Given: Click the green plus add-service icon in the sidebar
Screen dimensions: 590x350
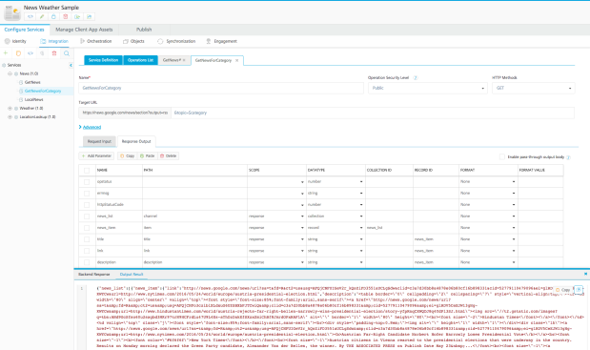Looking at the screenshot, I should click(x=6, y=53).
